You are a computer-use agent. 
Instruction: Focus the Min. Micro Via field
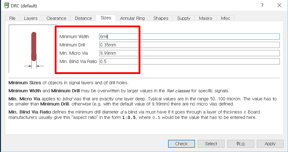point(189,53)
